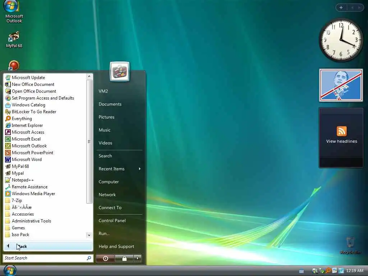The image size is (368, 276).
Task: Click View headlines in the feed gadget
Action: point(341,141)
